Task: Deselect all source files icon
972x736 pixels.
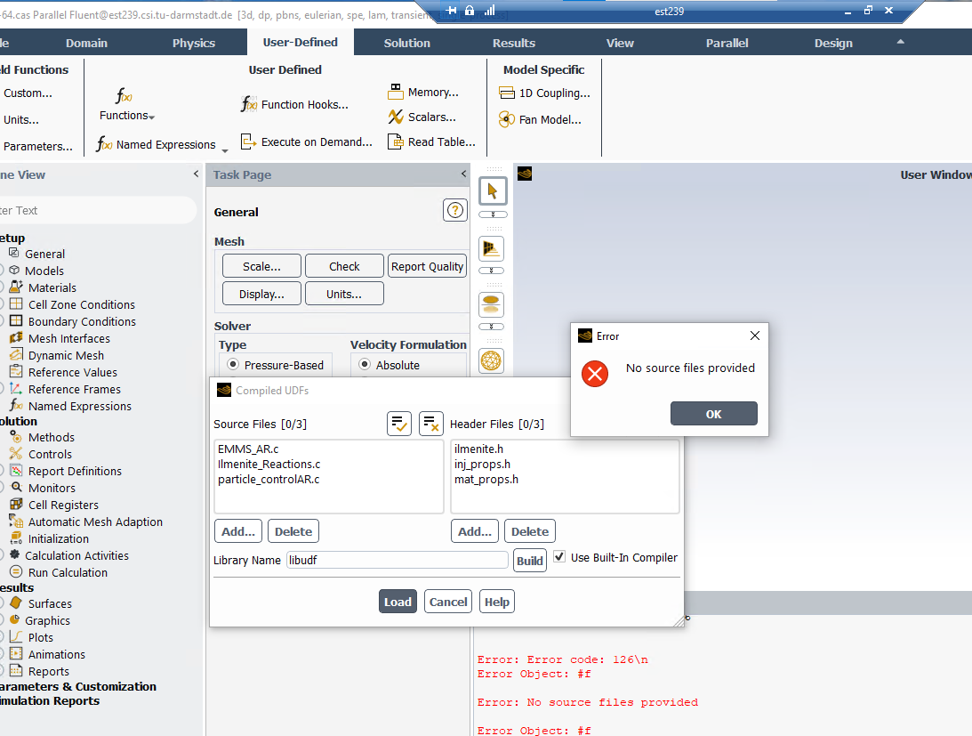Action: click(431, 425)
